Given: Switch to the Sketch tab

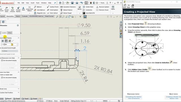Looking at the screenshot, I should (x=18, y=16).
